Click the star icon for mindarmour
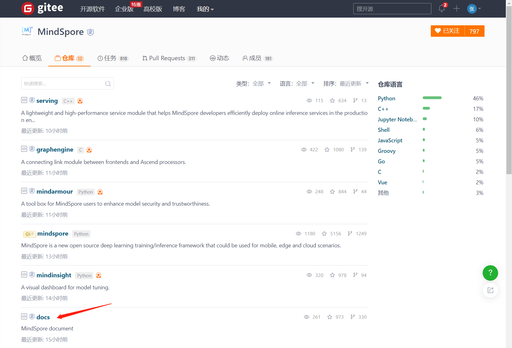 click(x=332, y=192)
